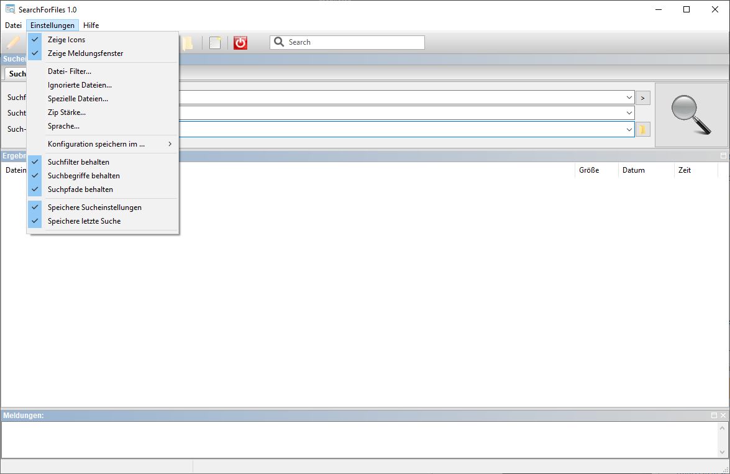This screenshot has height=474, width=730.
Task: Uncheck Zeige Meldungsfenster
Action: [x=85, y=53]
